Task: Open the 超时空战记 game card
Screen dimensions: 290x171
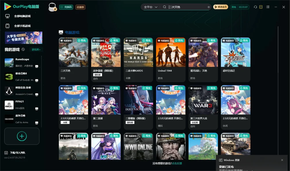Action: point(235,60)
